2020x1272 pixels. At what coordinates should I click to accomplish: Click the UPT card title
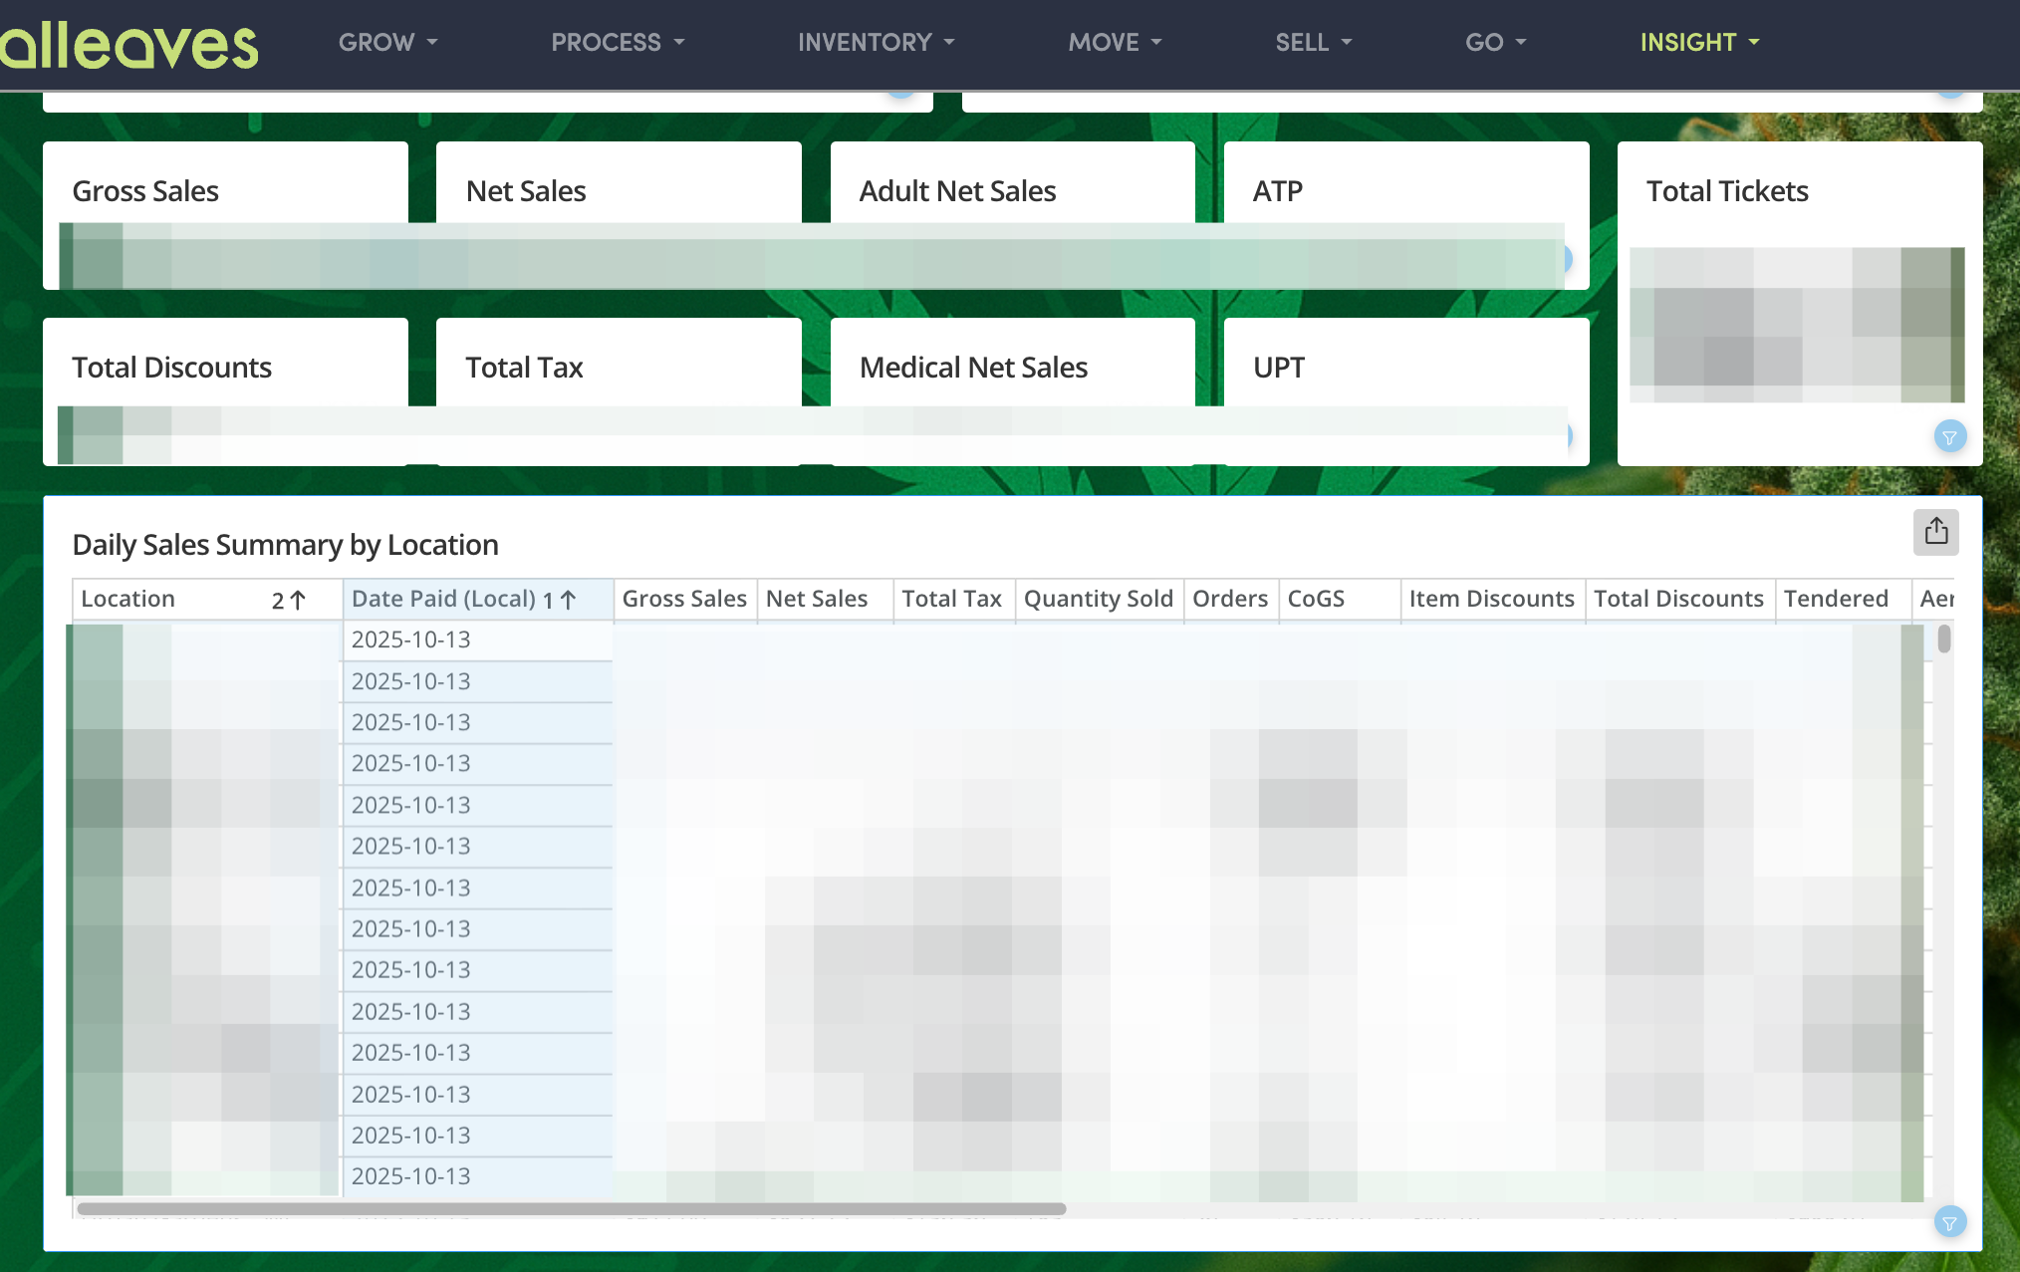(x=1278, y=368)
